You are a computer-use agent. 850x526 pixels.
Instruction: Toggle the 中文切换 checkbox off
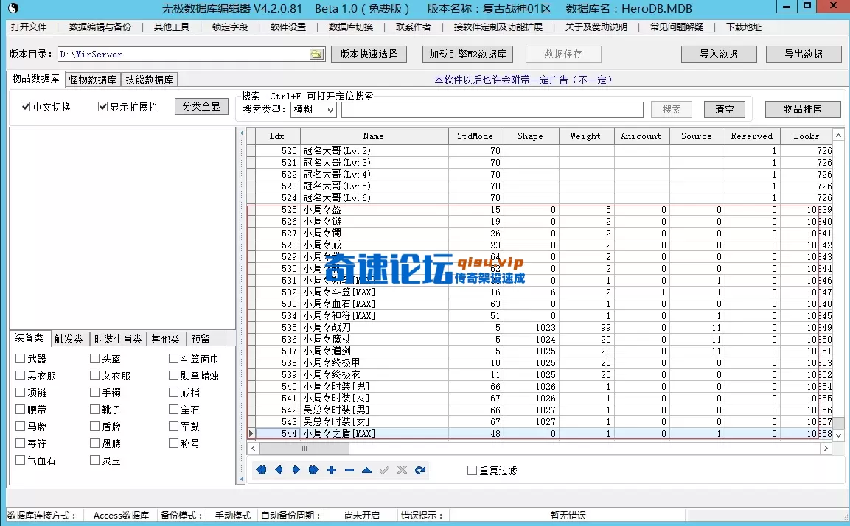point(27,105)
